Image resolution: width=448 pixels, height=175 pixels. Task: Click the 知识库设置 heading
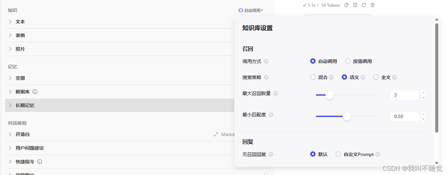(x=257, y=28)
